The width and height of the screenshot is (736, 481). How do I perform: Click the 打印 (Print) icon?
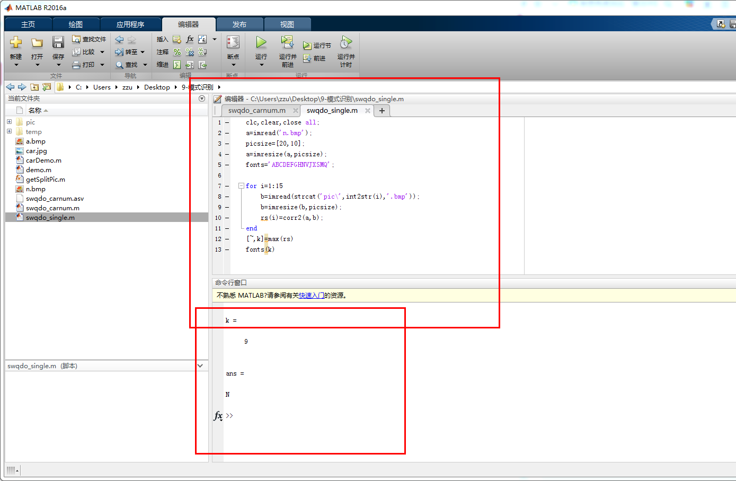(76, 65)
